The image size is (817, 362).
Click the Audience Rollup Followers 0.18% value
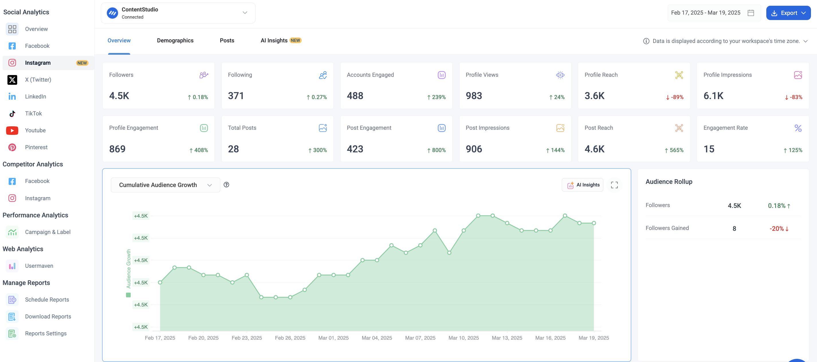pos(779,206)
